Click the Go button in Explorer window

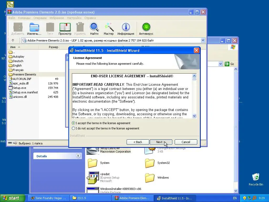point(229,64)
